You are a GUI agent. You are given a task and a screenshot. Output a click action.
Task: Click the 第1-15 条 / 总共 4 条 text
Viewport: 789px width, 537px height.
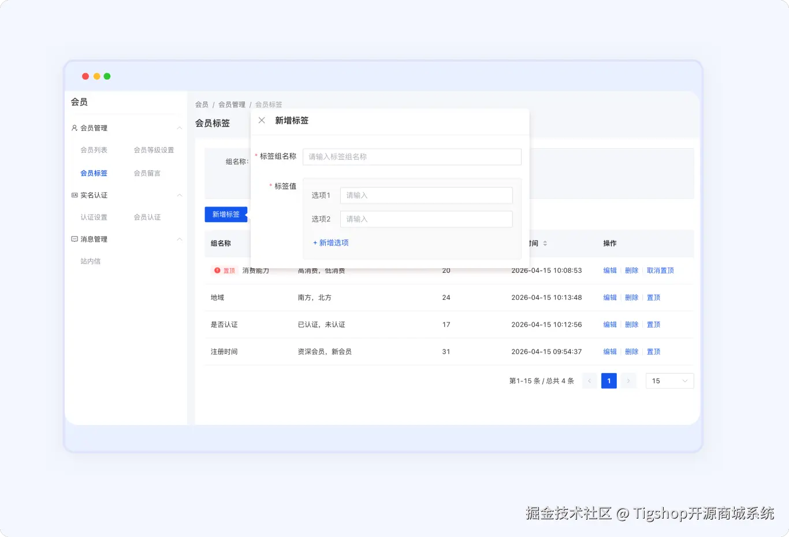(x=542, y=381)
